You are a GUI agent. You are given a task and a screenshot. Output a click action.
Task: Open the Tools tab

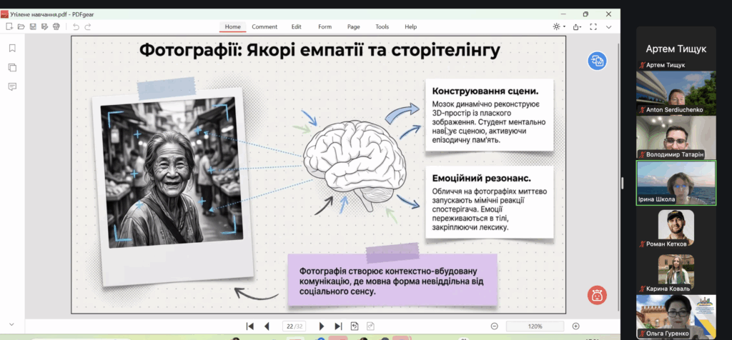point(382,26)
